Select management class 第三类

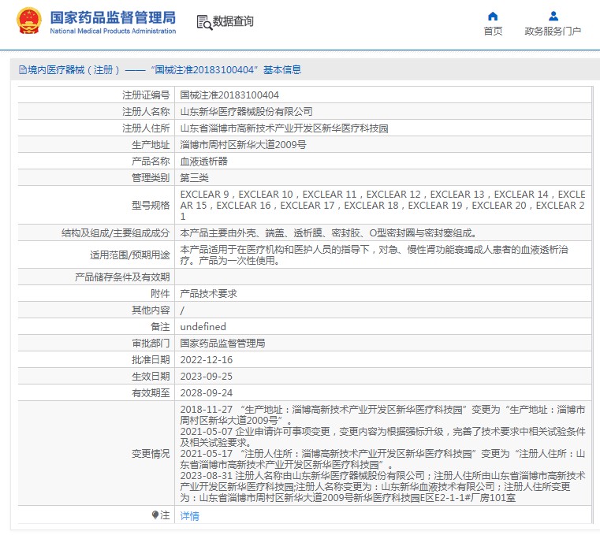pos(195,178)
